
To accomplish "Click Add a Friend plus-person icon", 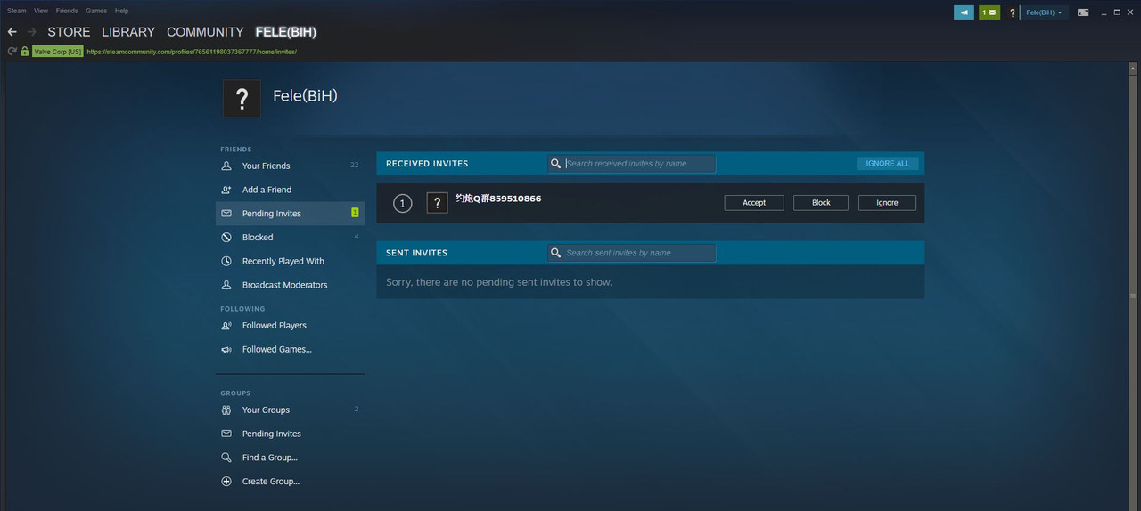I will (226, 190).
